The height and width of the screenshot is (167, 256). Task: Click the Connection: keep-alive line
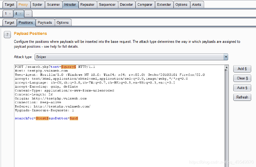point(38,102)
